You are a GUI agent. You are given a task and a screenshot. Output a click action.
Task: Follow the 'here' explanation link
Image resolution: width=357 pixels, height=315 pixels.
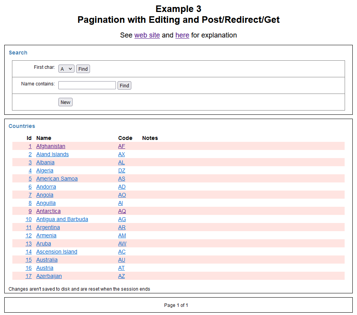(x=182, y=35)
